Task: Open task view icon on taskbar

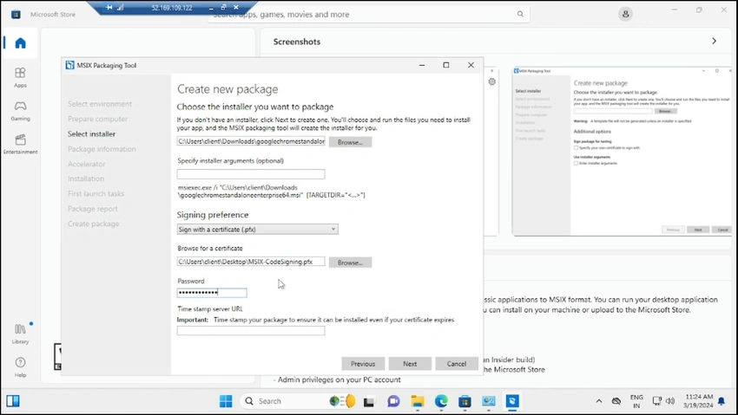Action: [x=369, y=402]
